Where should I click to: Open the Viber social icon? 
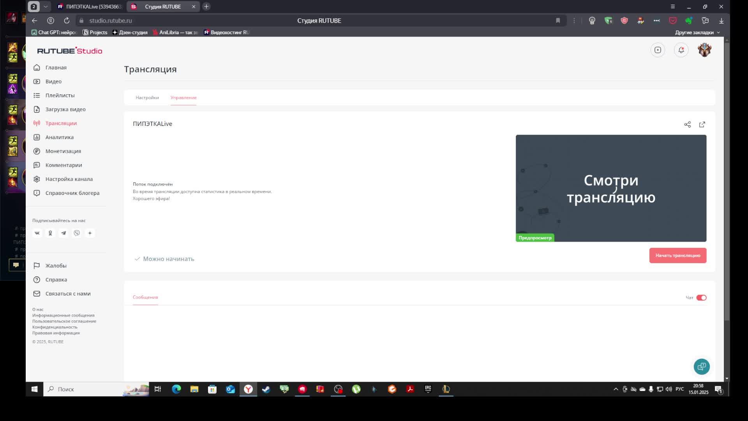[x=77, y=233]
